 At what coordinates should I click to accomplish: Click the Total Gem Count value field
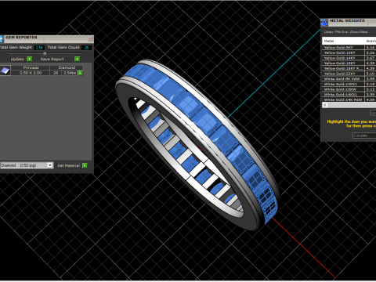[86, 48]
